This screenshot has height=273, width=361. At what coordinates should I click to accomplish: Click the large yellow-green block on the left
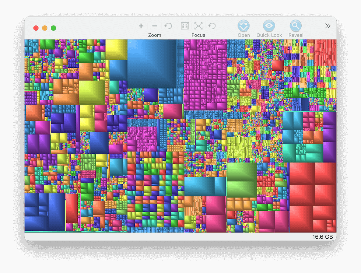click(92, 92)
